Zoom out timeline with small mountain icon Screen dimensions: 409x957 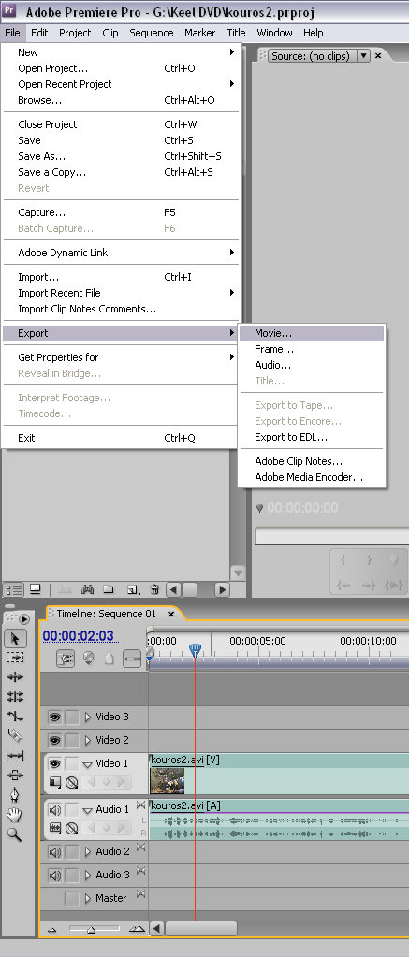52,930
